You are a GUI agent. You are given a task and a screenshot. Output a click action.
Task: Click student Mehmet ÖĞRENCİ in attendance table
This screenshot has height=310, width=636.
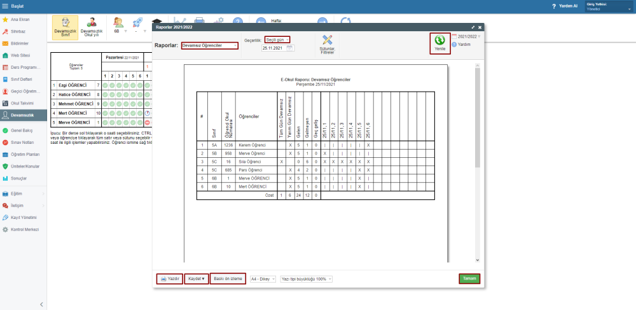[x=76, y=104]
